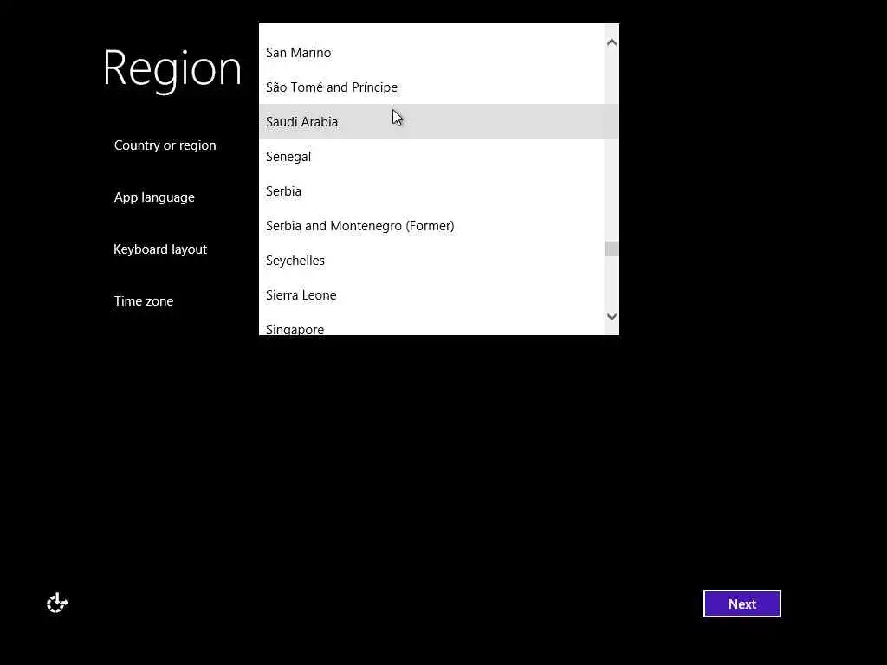Pick Sierra Leone from the list
Image resolution: width=887 pixels, height=665 pixels.
click(431, 294)
